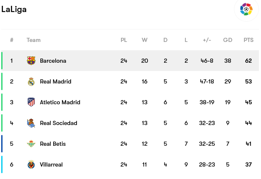The image size is (261, 179).
Task: Sort by the PTS column header
Action: click(x=249, y=40)
